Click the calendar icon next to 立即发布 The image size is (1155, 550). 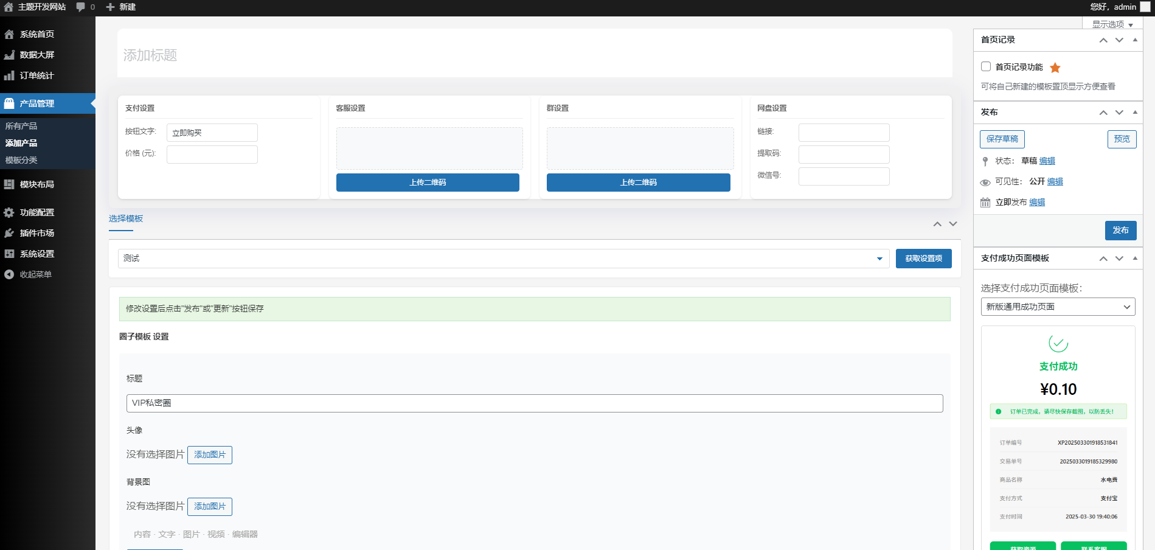click(985, 203)
